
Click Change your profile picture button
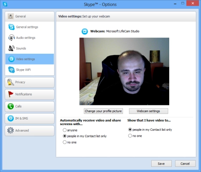point(103,111)
